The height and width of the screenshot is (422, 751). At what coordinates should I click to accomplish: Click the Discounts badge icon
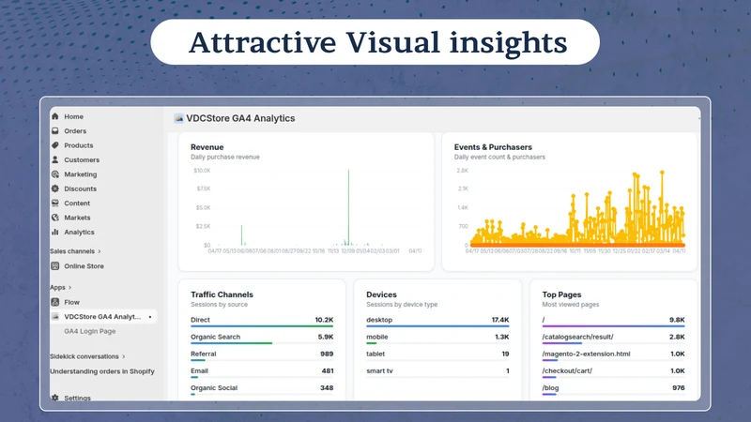pos(55,188)
